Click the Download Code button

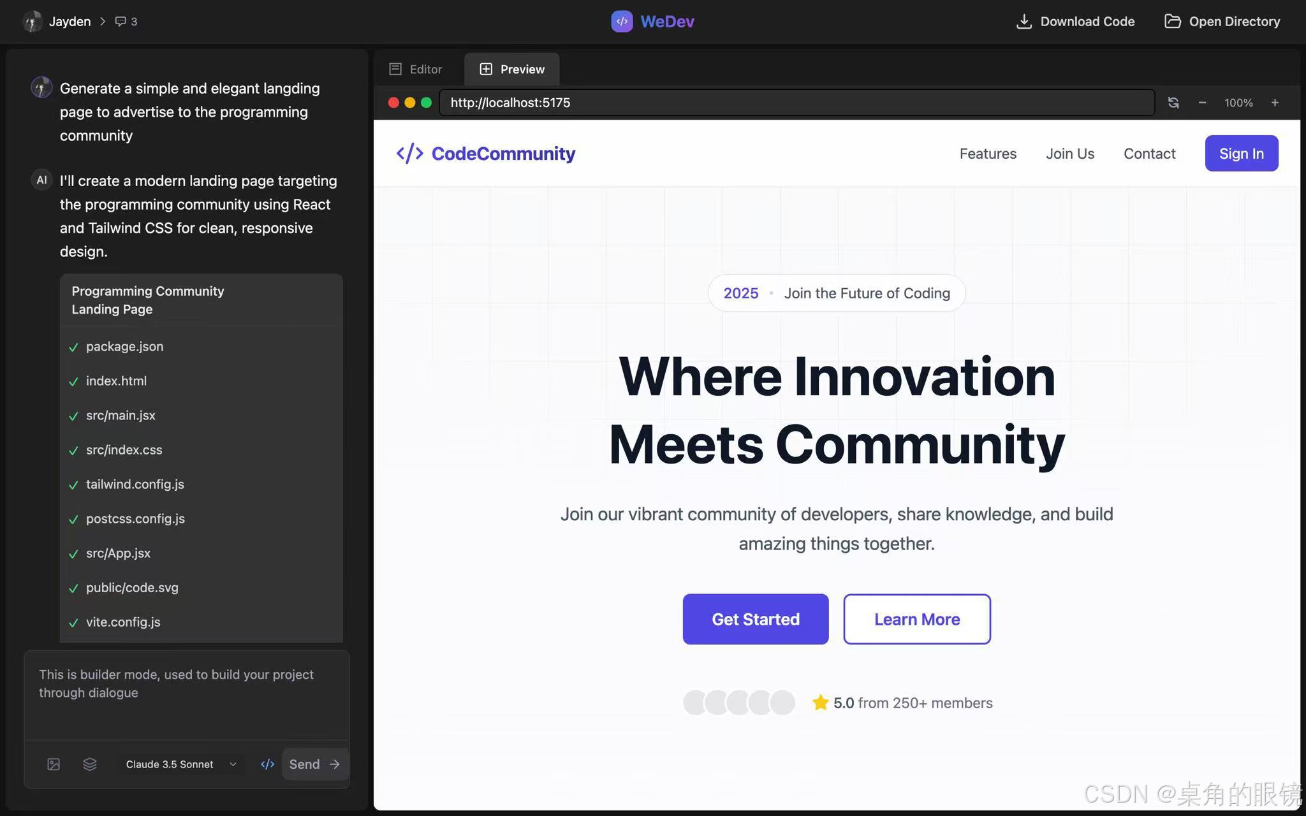pyautogui.click(x=1075, y=21)
